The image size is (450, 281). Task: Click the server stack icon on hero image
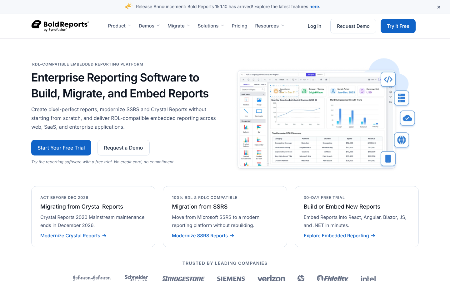[x=402, y=98]
